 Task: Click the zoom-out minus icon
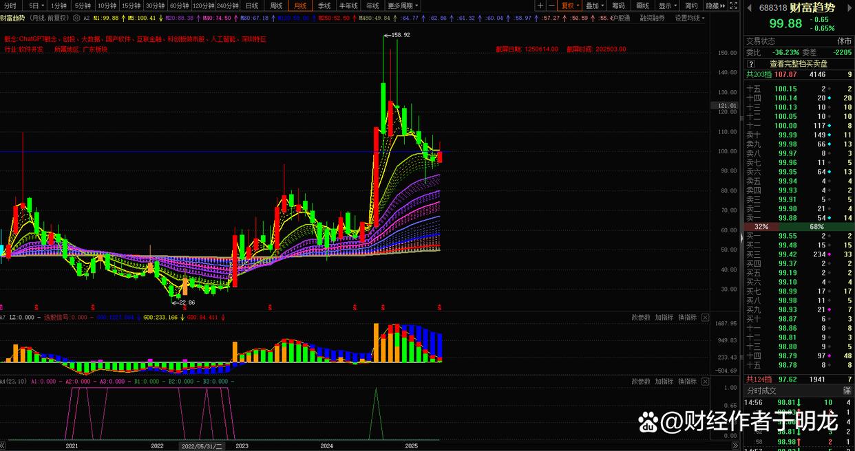[551, 5]
